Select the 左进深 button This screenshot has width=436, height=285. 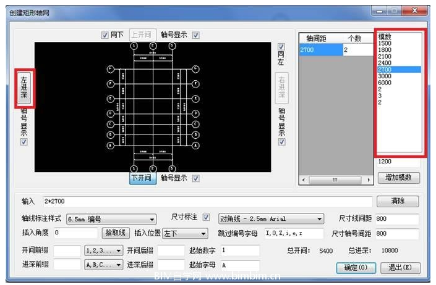point(24,88)
